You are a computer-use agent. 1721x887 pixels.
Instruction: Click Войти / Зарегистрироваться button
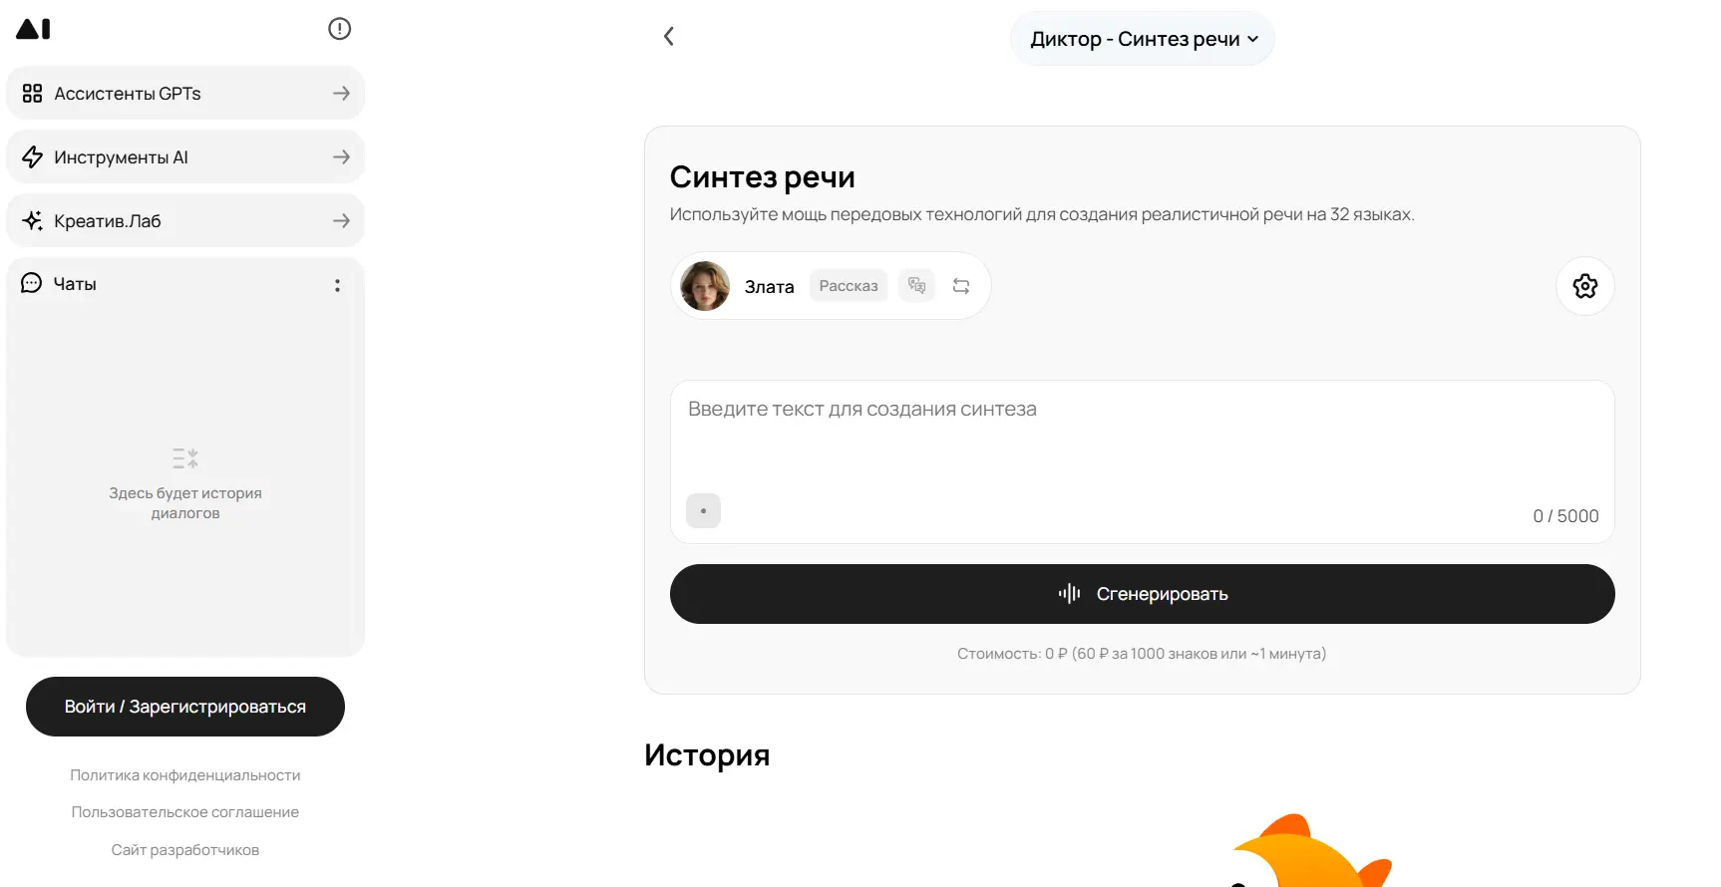pos(185,707)
